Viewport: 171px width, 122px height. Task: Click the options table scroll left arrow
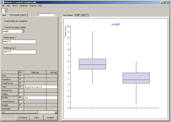coord(3,112)
